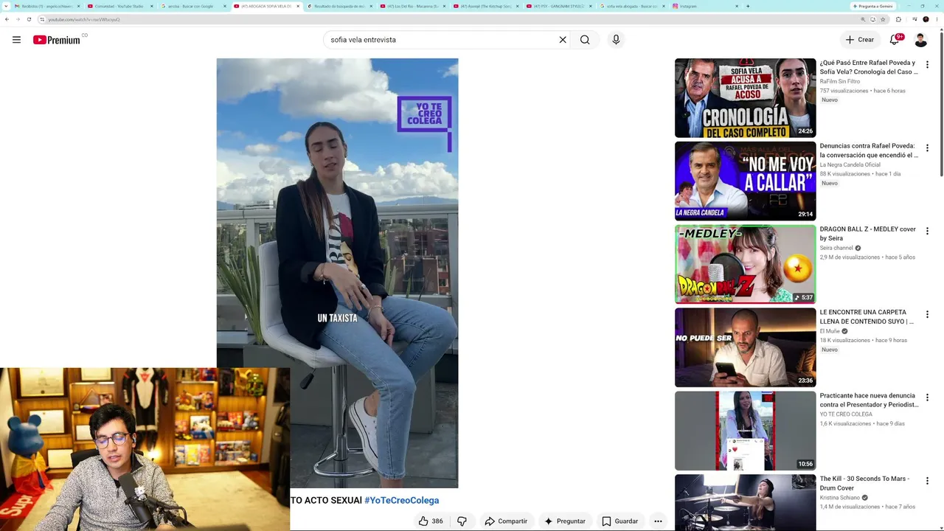Clear the search query with X
The width and height of the screenshot is (944, 531).
[563, 40]
